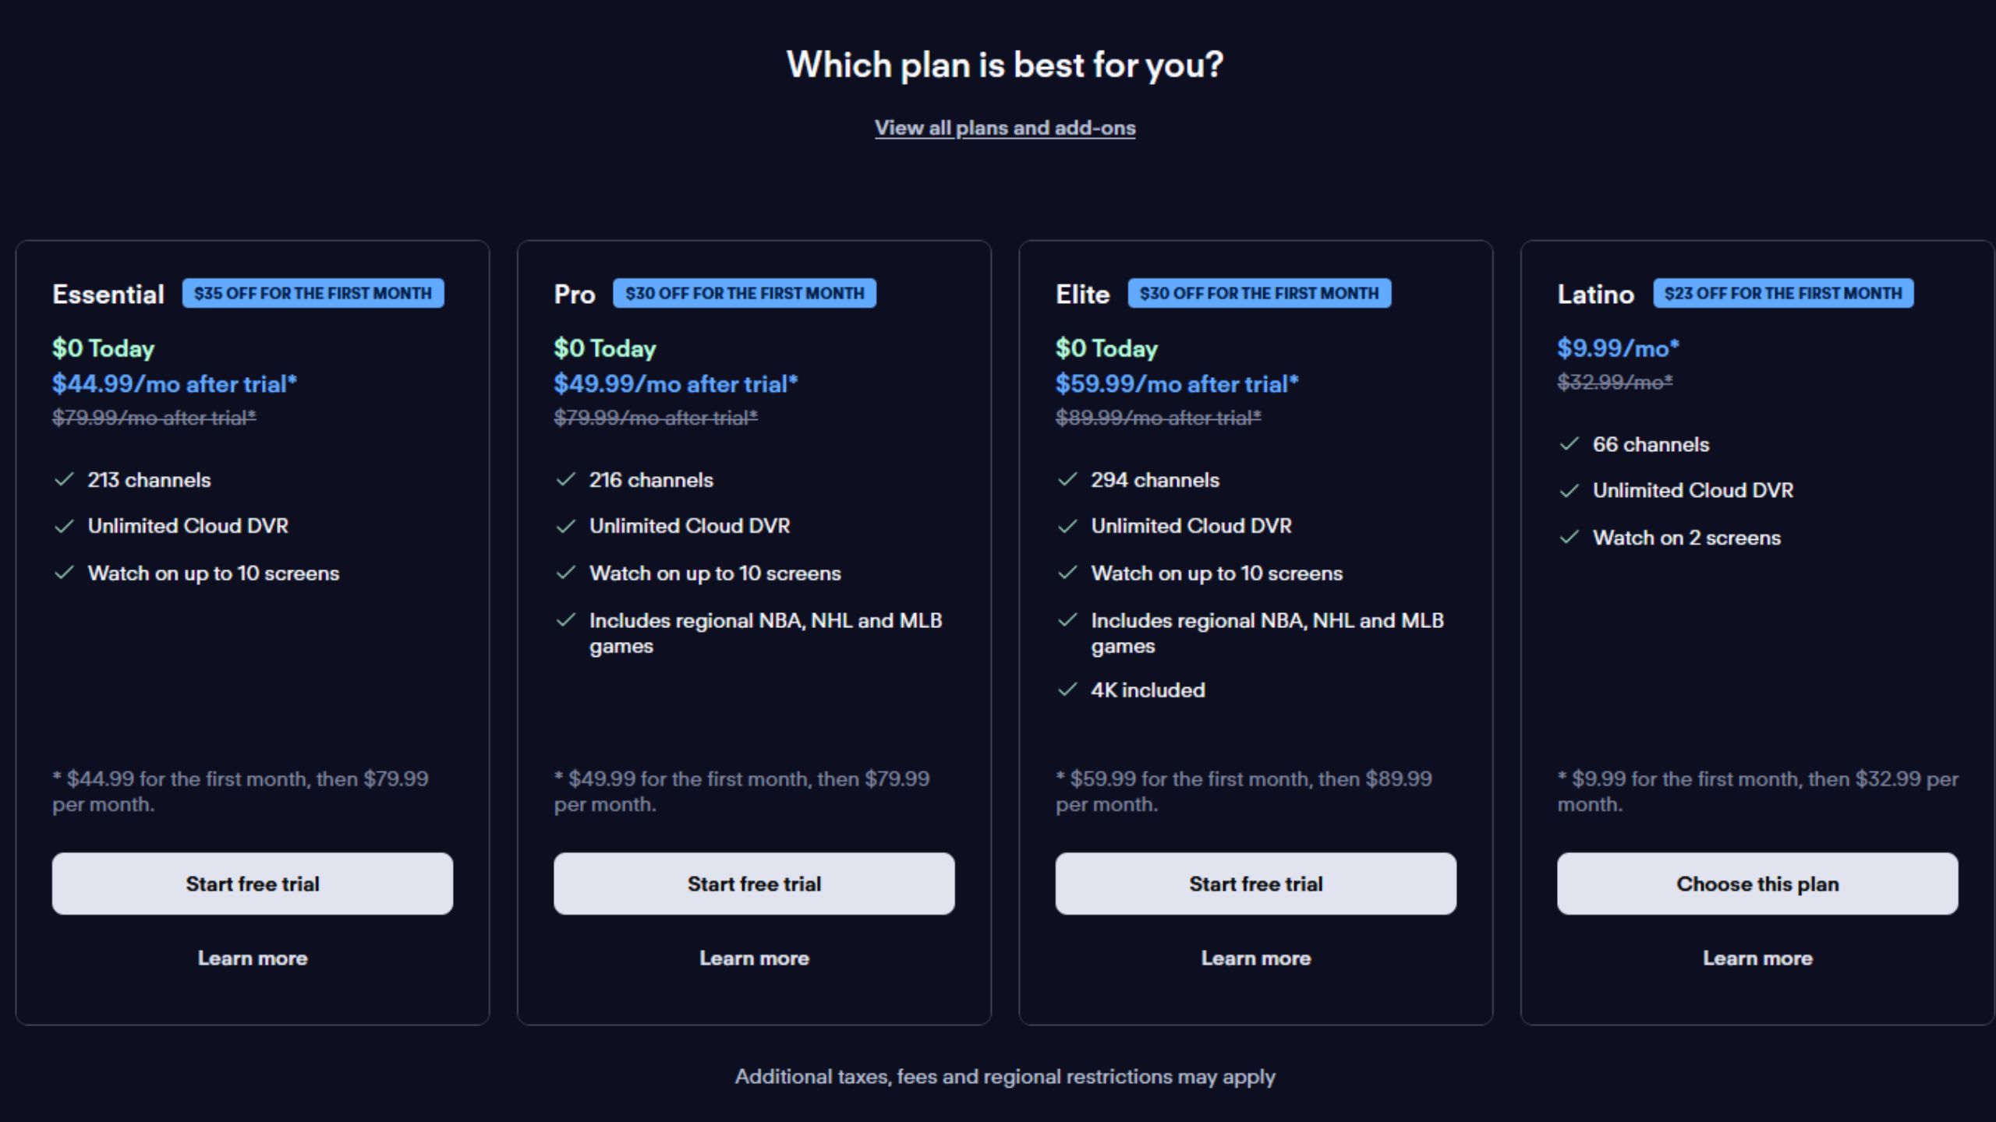Open Learn more under Latino plan
Viewport: 1996px width, 1122px height.
tap(1757, 958)
